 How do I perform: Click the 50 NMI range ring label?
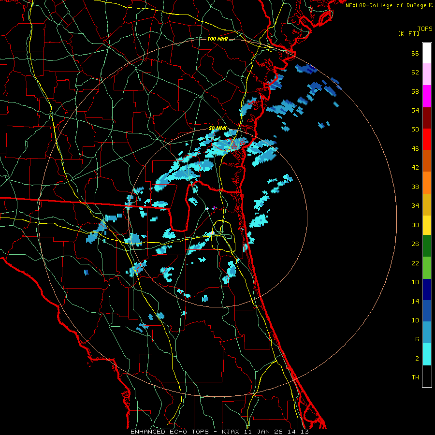[217, 129]
